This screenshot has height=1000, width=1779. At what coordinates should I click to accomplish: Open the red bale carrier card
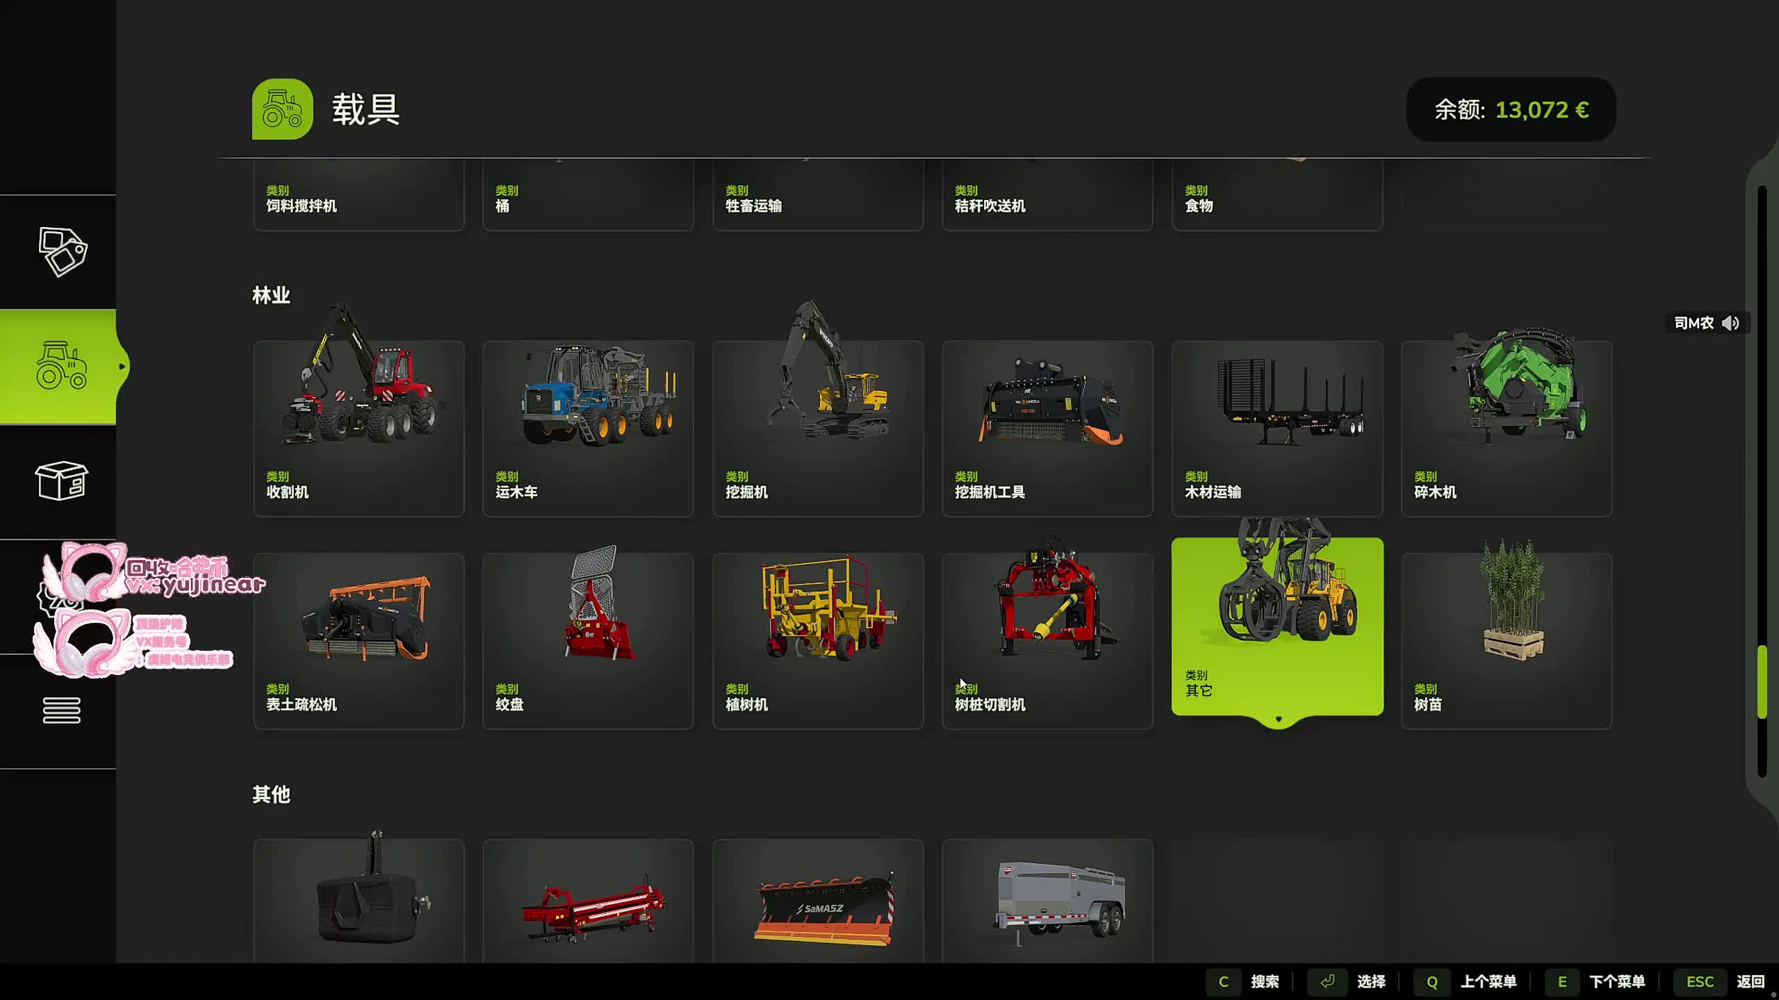click(588, 901)
